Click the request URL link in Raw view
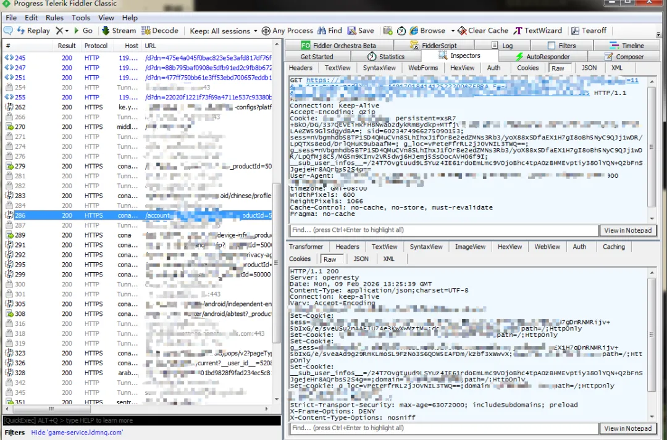667x440 pixels. tap(464, 86)
